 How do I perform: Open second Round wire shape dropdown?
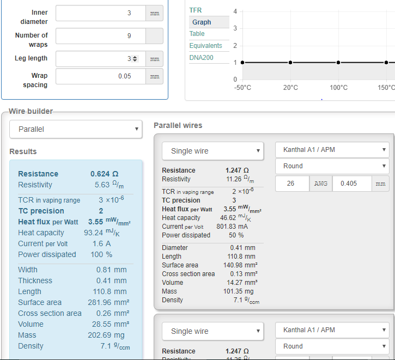click(332, 346)
